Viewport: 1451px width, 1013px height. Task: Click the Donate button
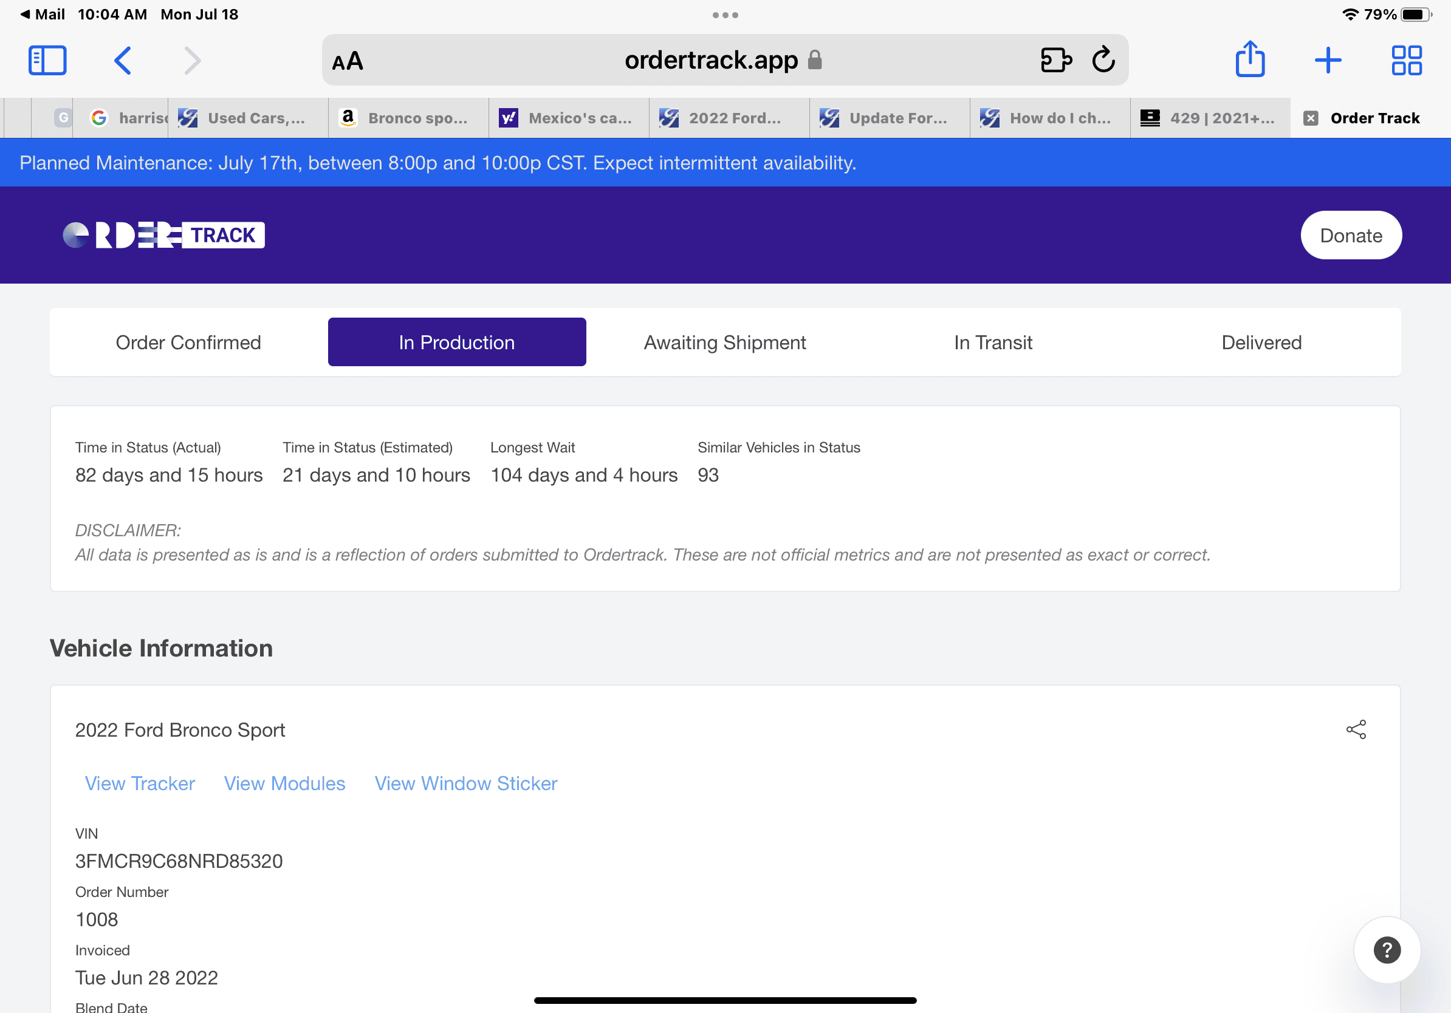point(1351,236)
